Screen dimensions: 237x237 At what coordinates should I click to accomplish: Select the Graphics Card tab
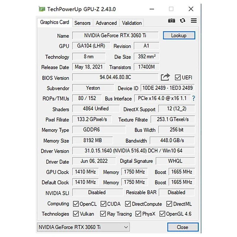[x=55, y=23]
